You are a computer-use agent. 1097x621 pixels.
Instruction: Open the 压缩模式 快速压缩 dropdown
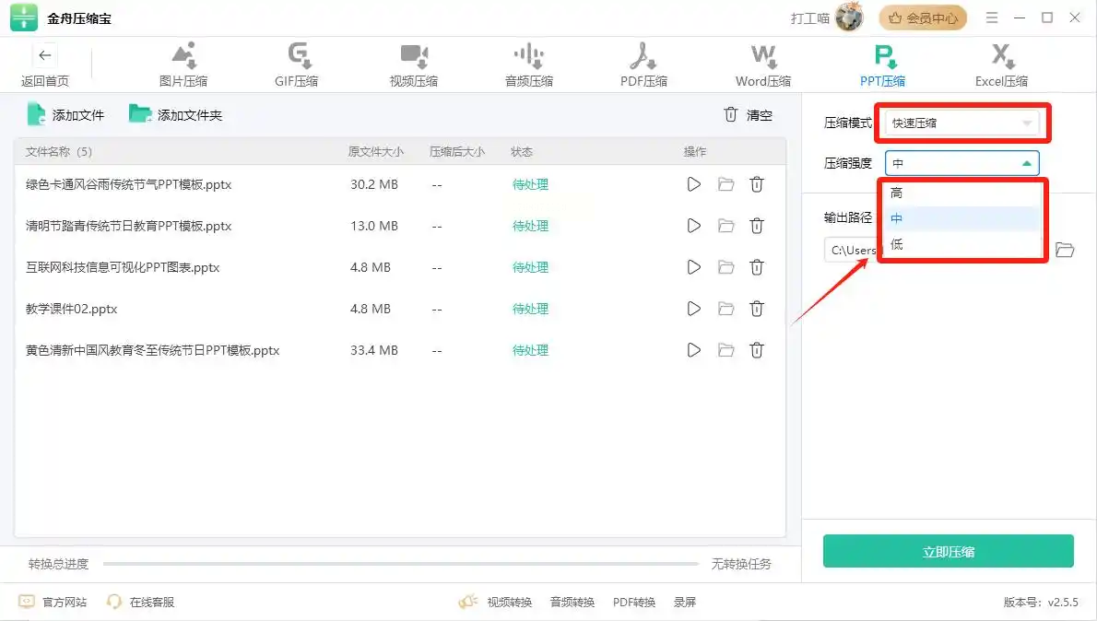[x=962, y=123]
